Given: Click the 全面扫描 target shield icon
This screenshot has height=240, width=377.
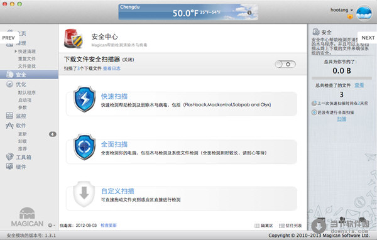Looking at the screenshot, I should coord(84,147).
